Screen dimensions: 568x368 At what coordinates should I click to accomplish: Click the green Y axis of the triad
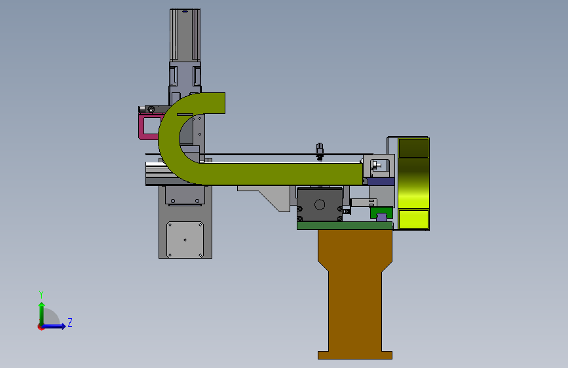click(42, 313)
